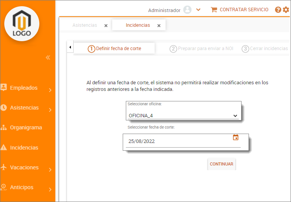Switch to the Asistencias tab
Screen dimensions: 291x202
click(x=85, y=25)
